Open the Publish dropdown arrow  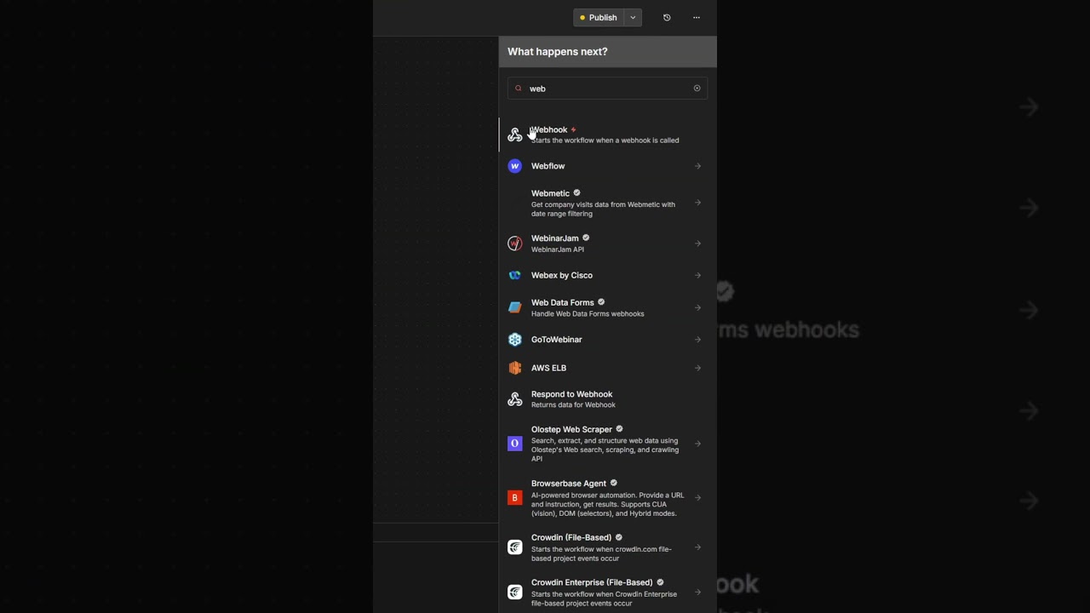(x=633, y=17)
